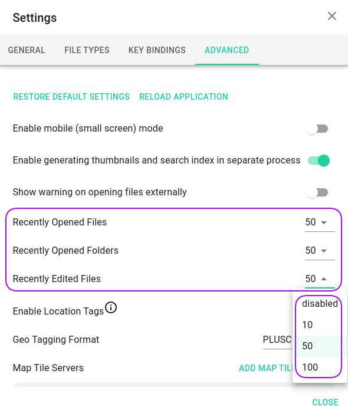Disable generating thumbnails in separate process switch
Image resolution: width=348 pixels, height=416 pixels.
[x=319, y=160]
